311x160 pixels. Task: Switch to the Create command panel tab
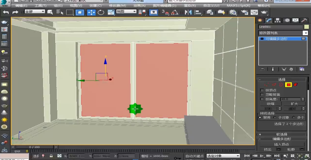(x=260, y=20)
